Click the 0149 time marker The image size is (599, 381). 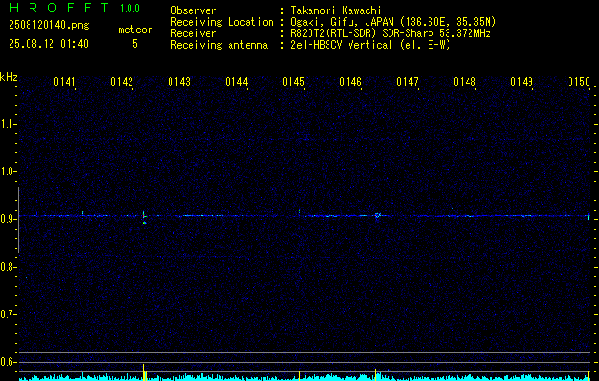522,81
